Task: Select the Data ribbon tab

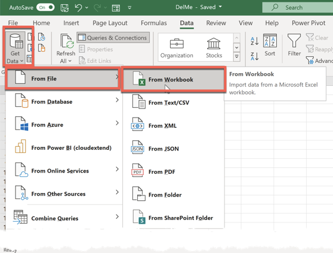Action: (x=187, y=23)
